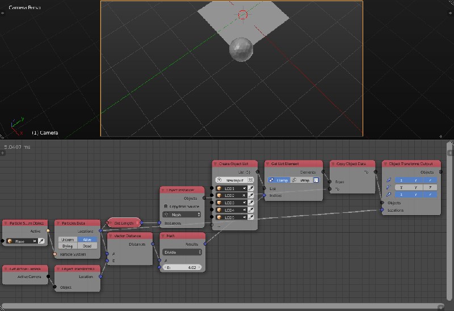The height and width of the screenshot is (311, 454).
Task: Clear the LOD4 object field
Action: point(245,210)
